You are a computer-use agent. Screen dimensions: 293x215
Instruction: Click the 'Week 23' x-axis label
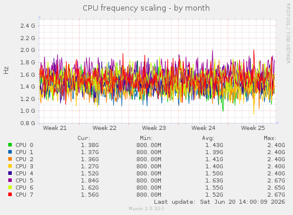pos(154,128)
